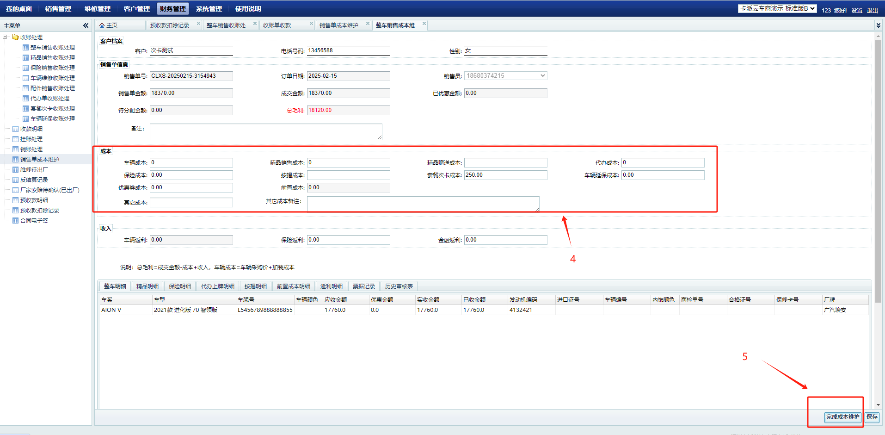Screen dimensions: 885x435
Task: Open the 财务管理 top menu
Action: pyautogui.click(x=172, y=9)
